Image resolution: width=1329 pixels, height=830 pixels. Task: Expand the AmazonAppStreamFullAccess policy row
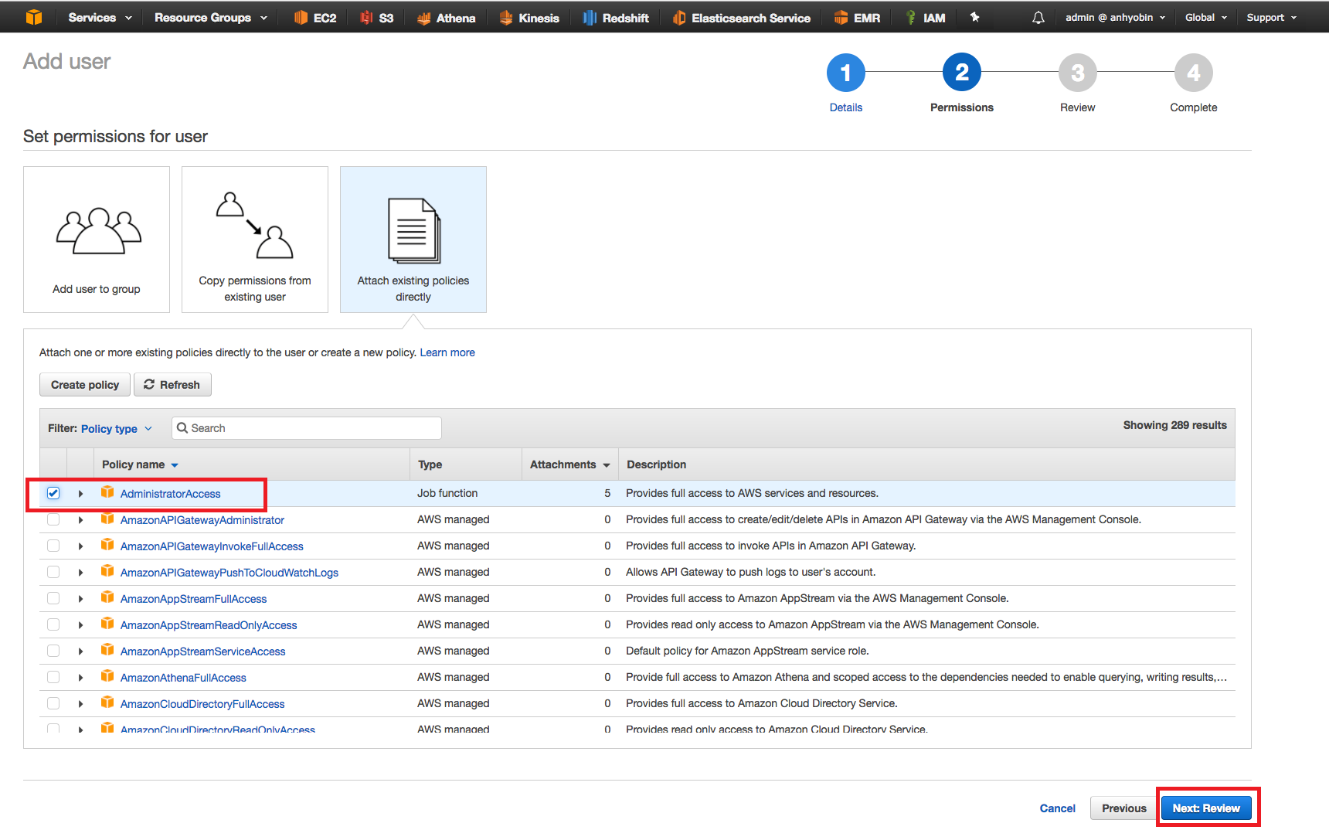[x=80, y=599]
